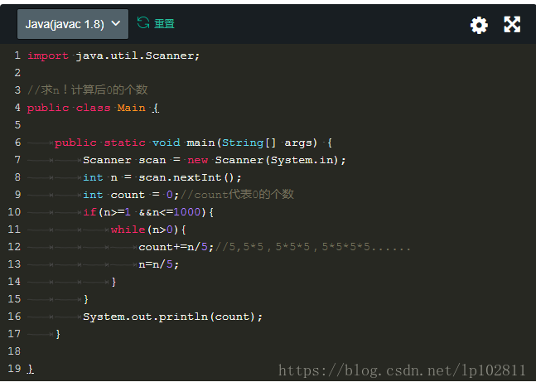Click the closing brace on line 17
This screenshot has width=536, height=387.
coord(58,334)
